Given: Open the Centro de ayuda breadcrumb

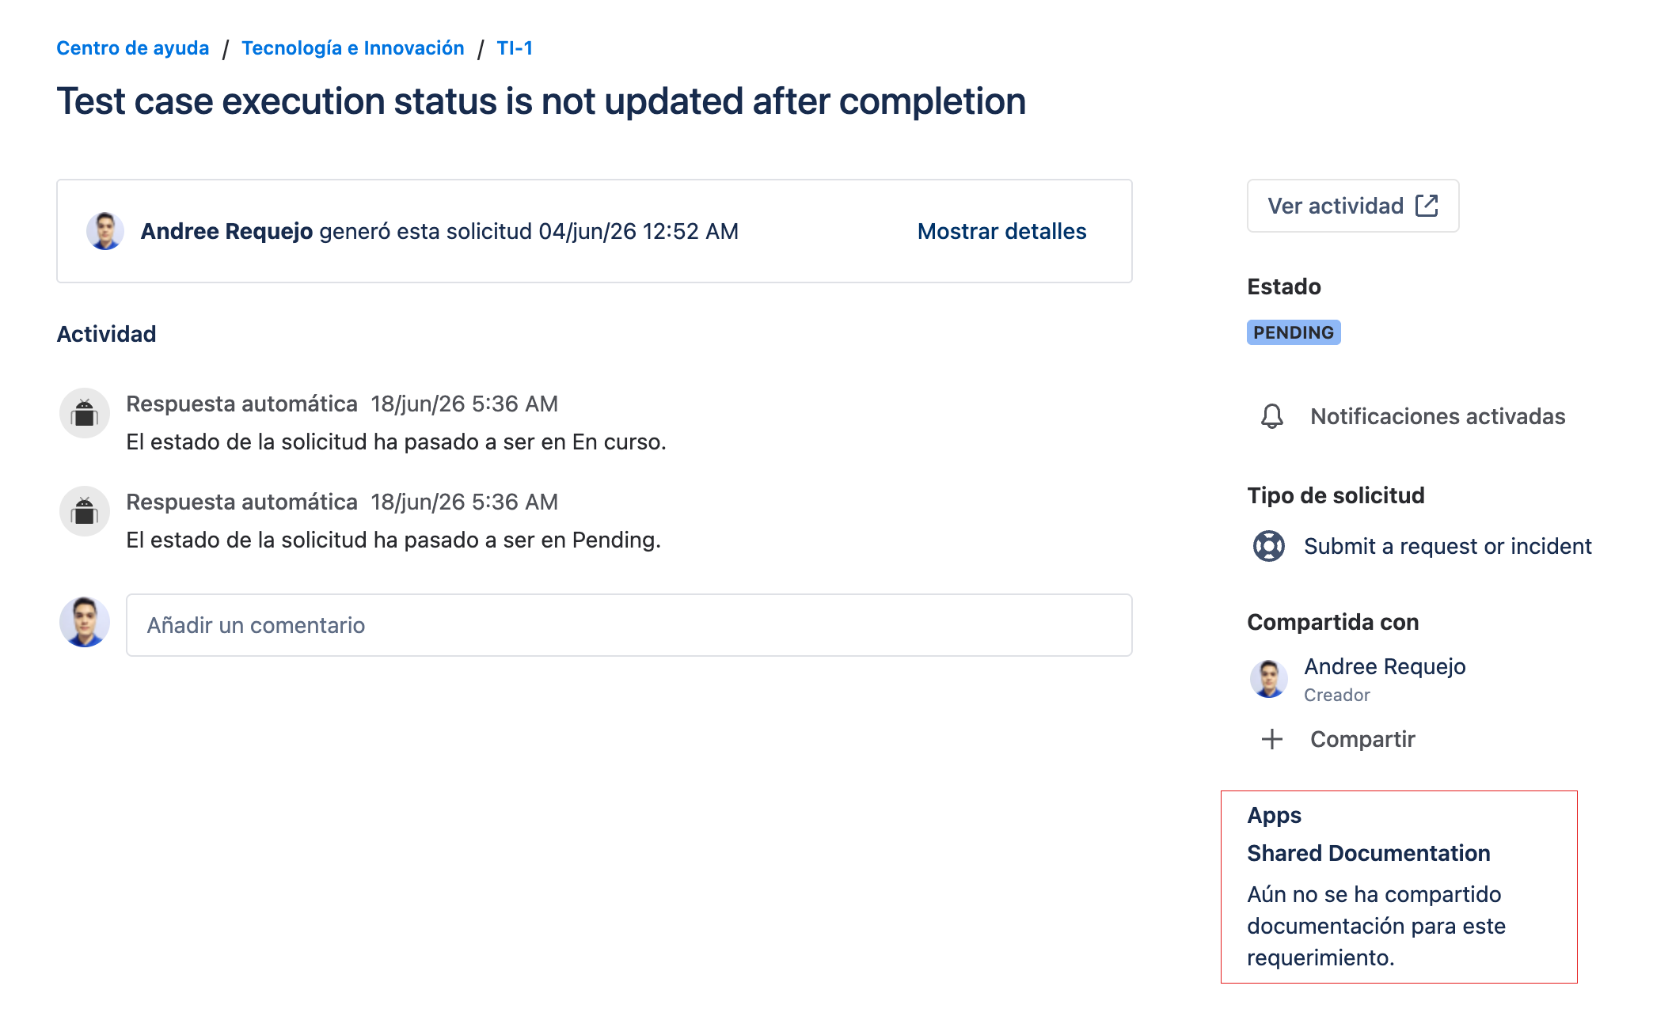Looking at the screenshot, I should pyautogui.click(x=133, y=47).
